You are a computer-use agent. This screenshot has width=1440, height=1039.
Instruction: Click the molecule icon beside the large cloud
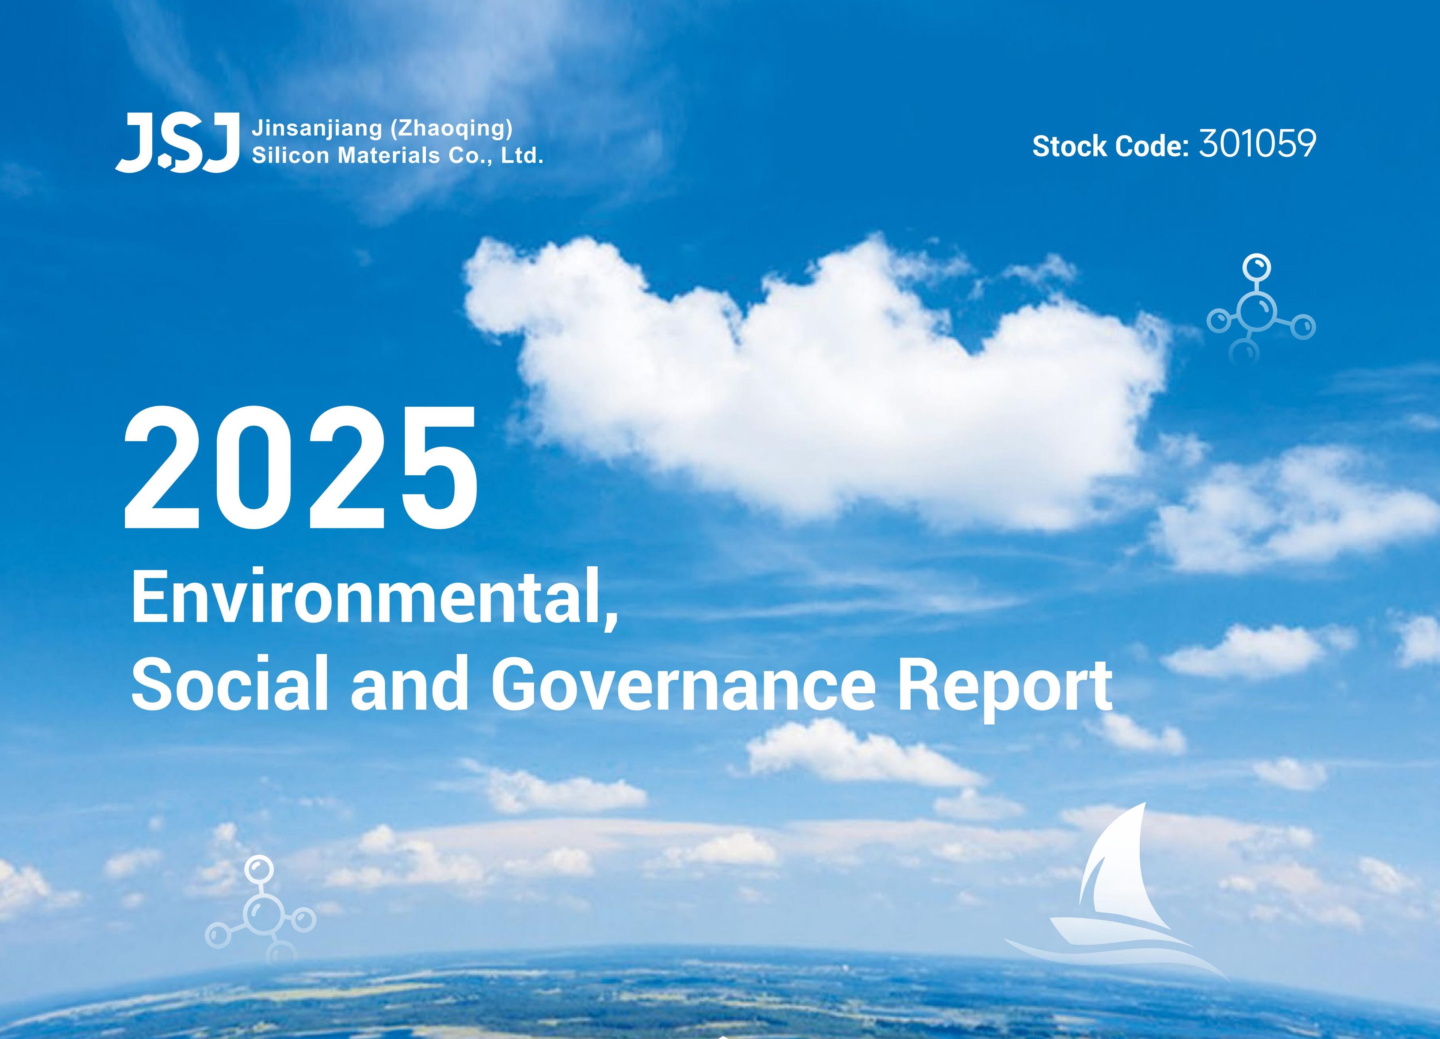point(1261,309)
